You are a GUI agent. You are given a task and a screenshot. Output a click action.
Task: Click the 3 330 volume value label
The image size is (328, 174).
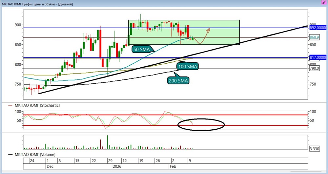[315, 149]
